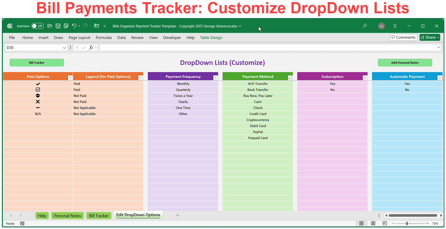
Task: Open a file using the folder icon
Action: pos(50,26)
